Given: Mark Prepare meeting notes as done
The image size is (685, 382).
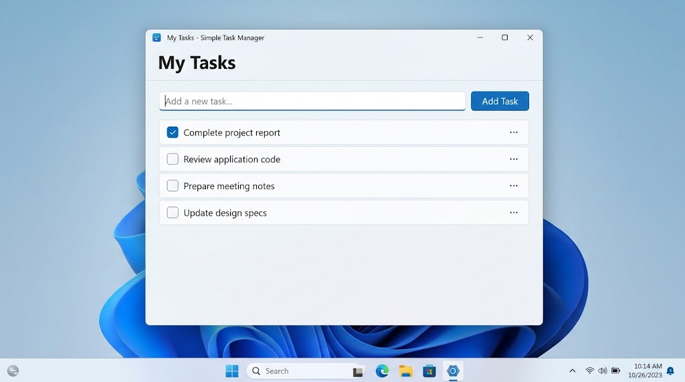Looking at the screenshot, I should click(173, 186).
